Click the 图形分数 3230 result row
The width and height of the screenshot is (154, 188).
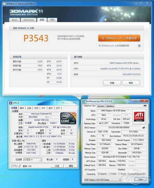(x=27, y=61)
